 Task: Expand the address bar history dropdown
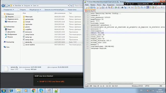pyautogui.click(x=68, y=6)
